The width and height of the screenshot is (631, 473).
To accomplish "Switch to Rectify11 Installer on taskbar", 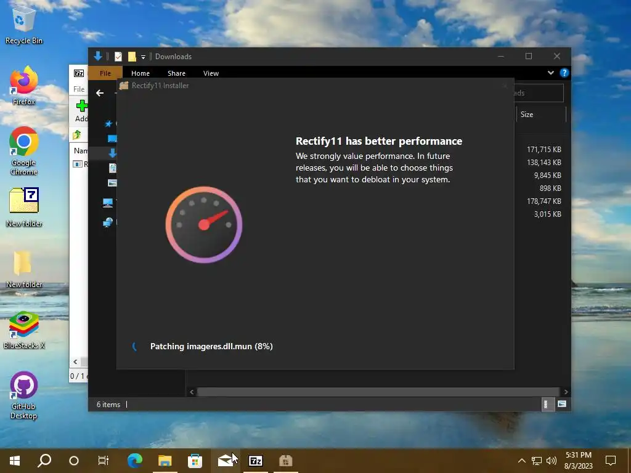I will [x=286, y=461].
